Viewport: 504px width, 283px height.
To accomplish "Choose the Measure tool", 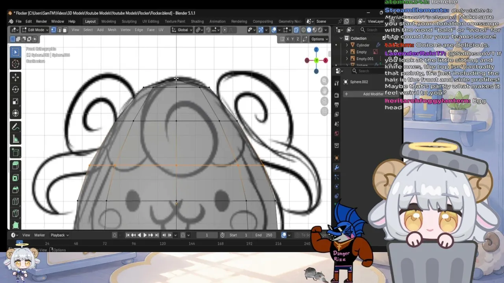I will coord(15,139).
